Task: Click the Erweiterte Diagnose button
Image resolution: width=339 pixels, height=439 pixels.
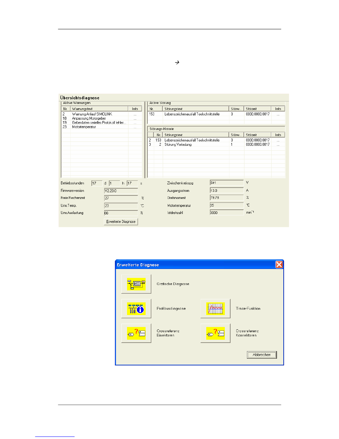Action: point(121,221)
